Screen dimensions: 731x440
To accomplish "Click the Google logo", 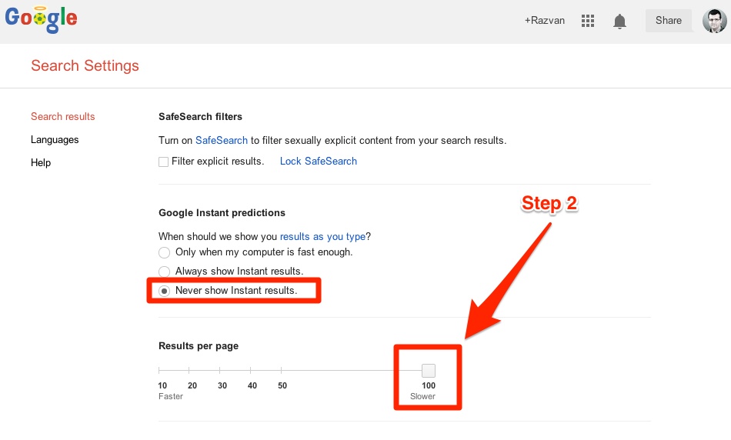I will click(41, 19).
